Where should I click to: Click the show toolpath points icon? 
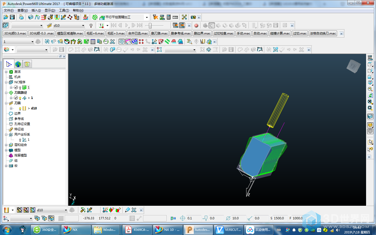(141, 42)
